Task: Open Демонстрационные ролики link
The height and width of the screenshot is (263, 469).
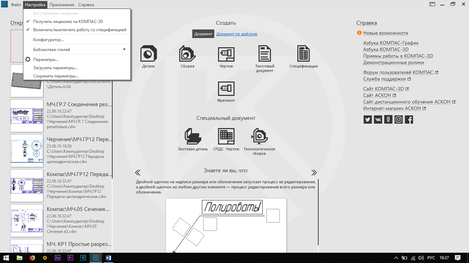Action: [393, 62]
